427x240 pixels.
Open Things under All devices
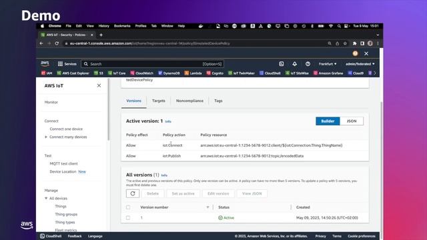[61, 206]
